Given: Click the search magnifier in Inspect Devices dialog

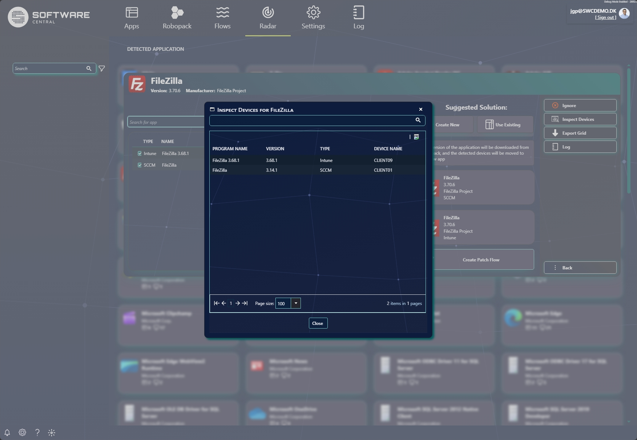Looking at the screenshot, I should 418,120.
